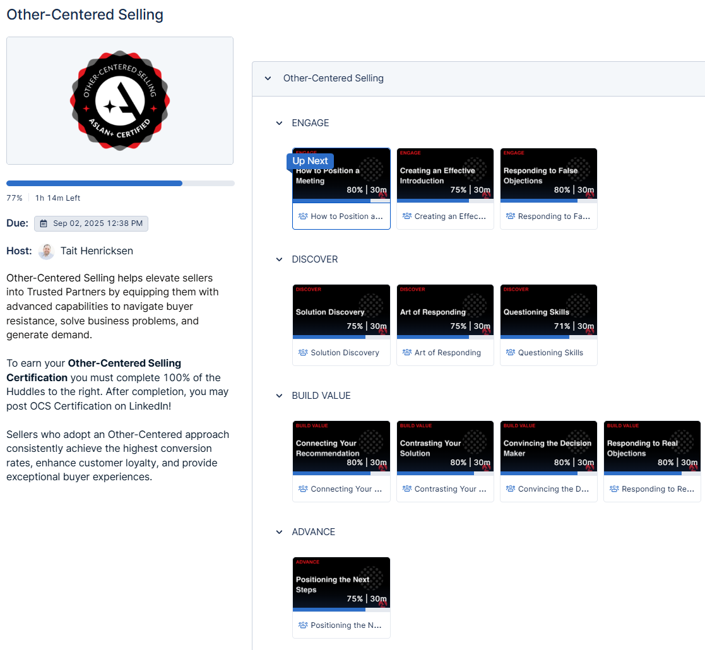
Task: Open Solution Discovery thumbnail
Action: point(341,312)
